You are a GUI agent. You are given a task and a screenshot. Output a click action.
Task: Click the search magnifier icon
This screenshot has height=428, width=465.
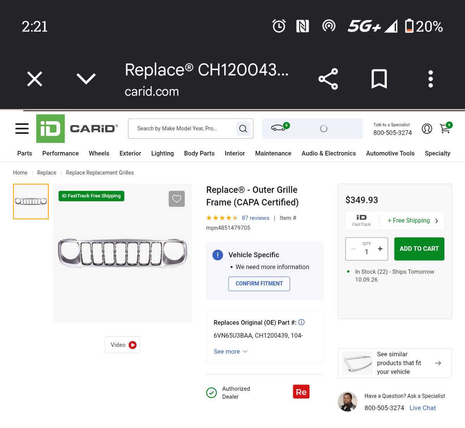[x=243, y=129]
